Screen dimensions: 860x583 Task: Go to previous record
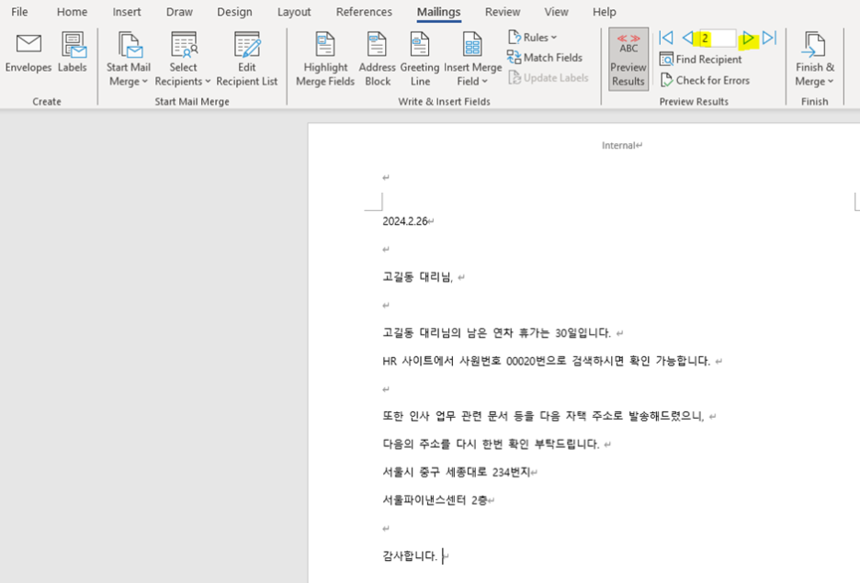point(687,38)
